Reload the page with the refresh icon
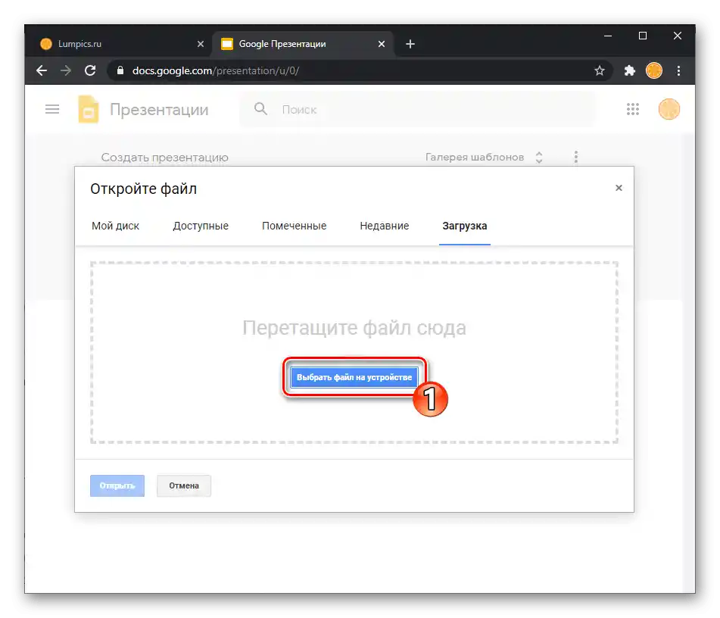 [x=90, y=70]
